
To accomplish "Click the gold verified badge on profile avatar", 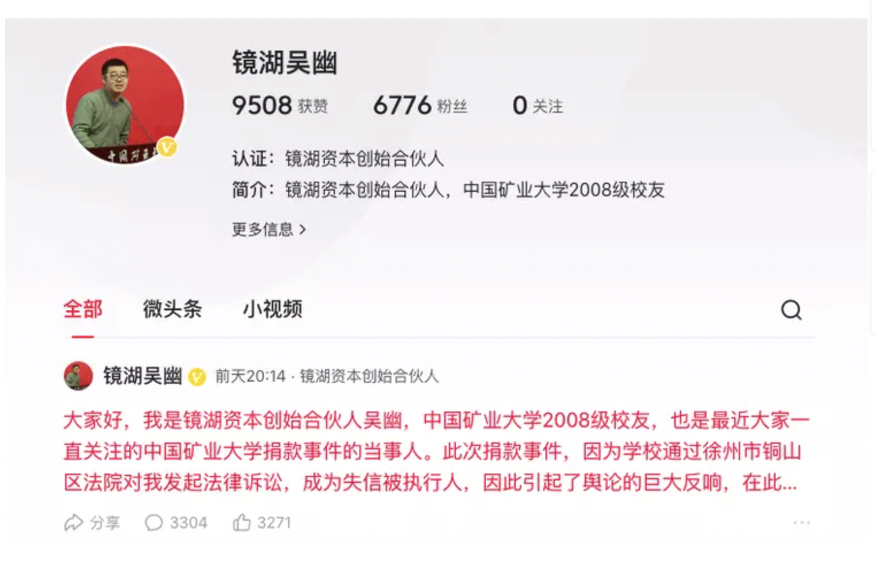I will coord(166,148).
